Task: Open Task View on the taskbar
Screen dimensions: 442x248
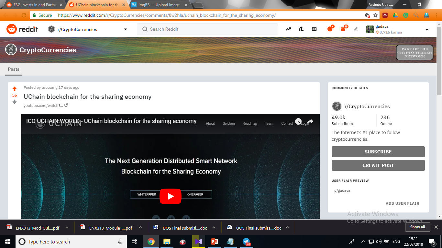Action: point(135,242)
